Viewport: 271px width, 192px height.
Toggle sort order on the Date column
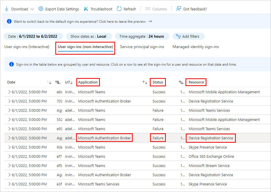pyautogui.click(x=49, y=82)
